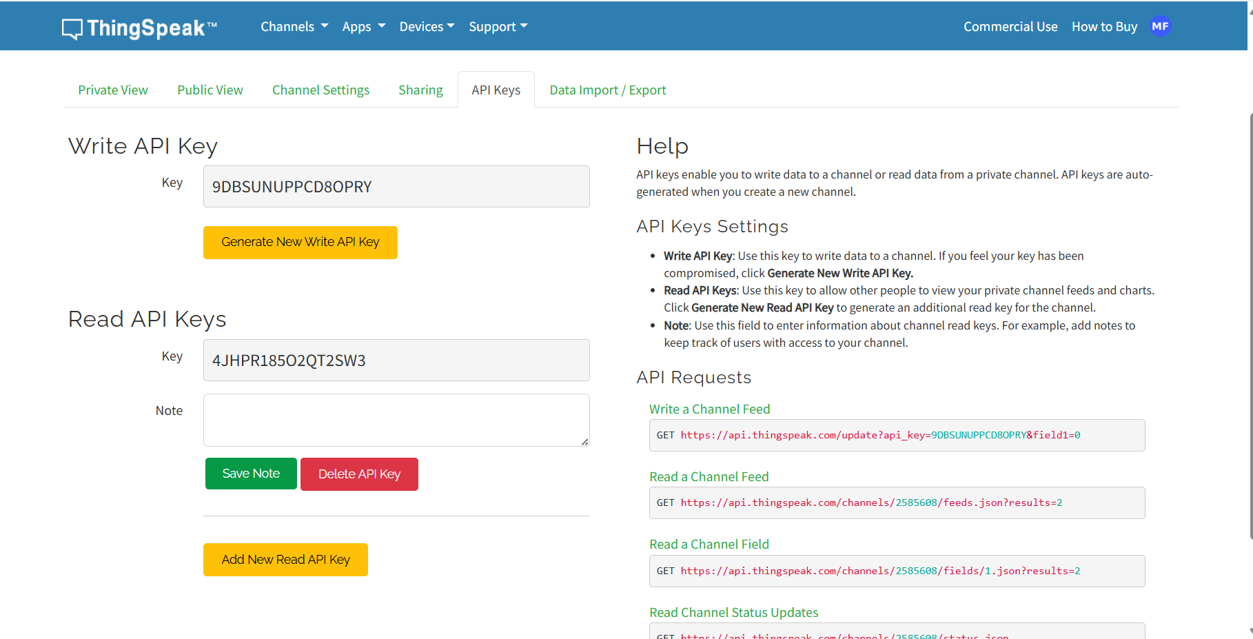Open Read a Channel Feed link
This screenshot has width=1253, height=639.
709,476
